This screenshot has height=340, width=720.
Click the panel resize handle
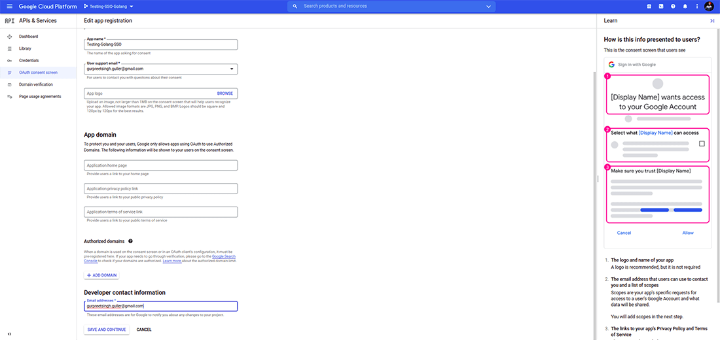pos(598,179)
